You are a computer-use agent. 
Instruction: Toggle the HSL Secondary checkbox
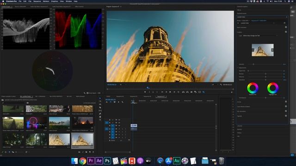coord(286,111)
